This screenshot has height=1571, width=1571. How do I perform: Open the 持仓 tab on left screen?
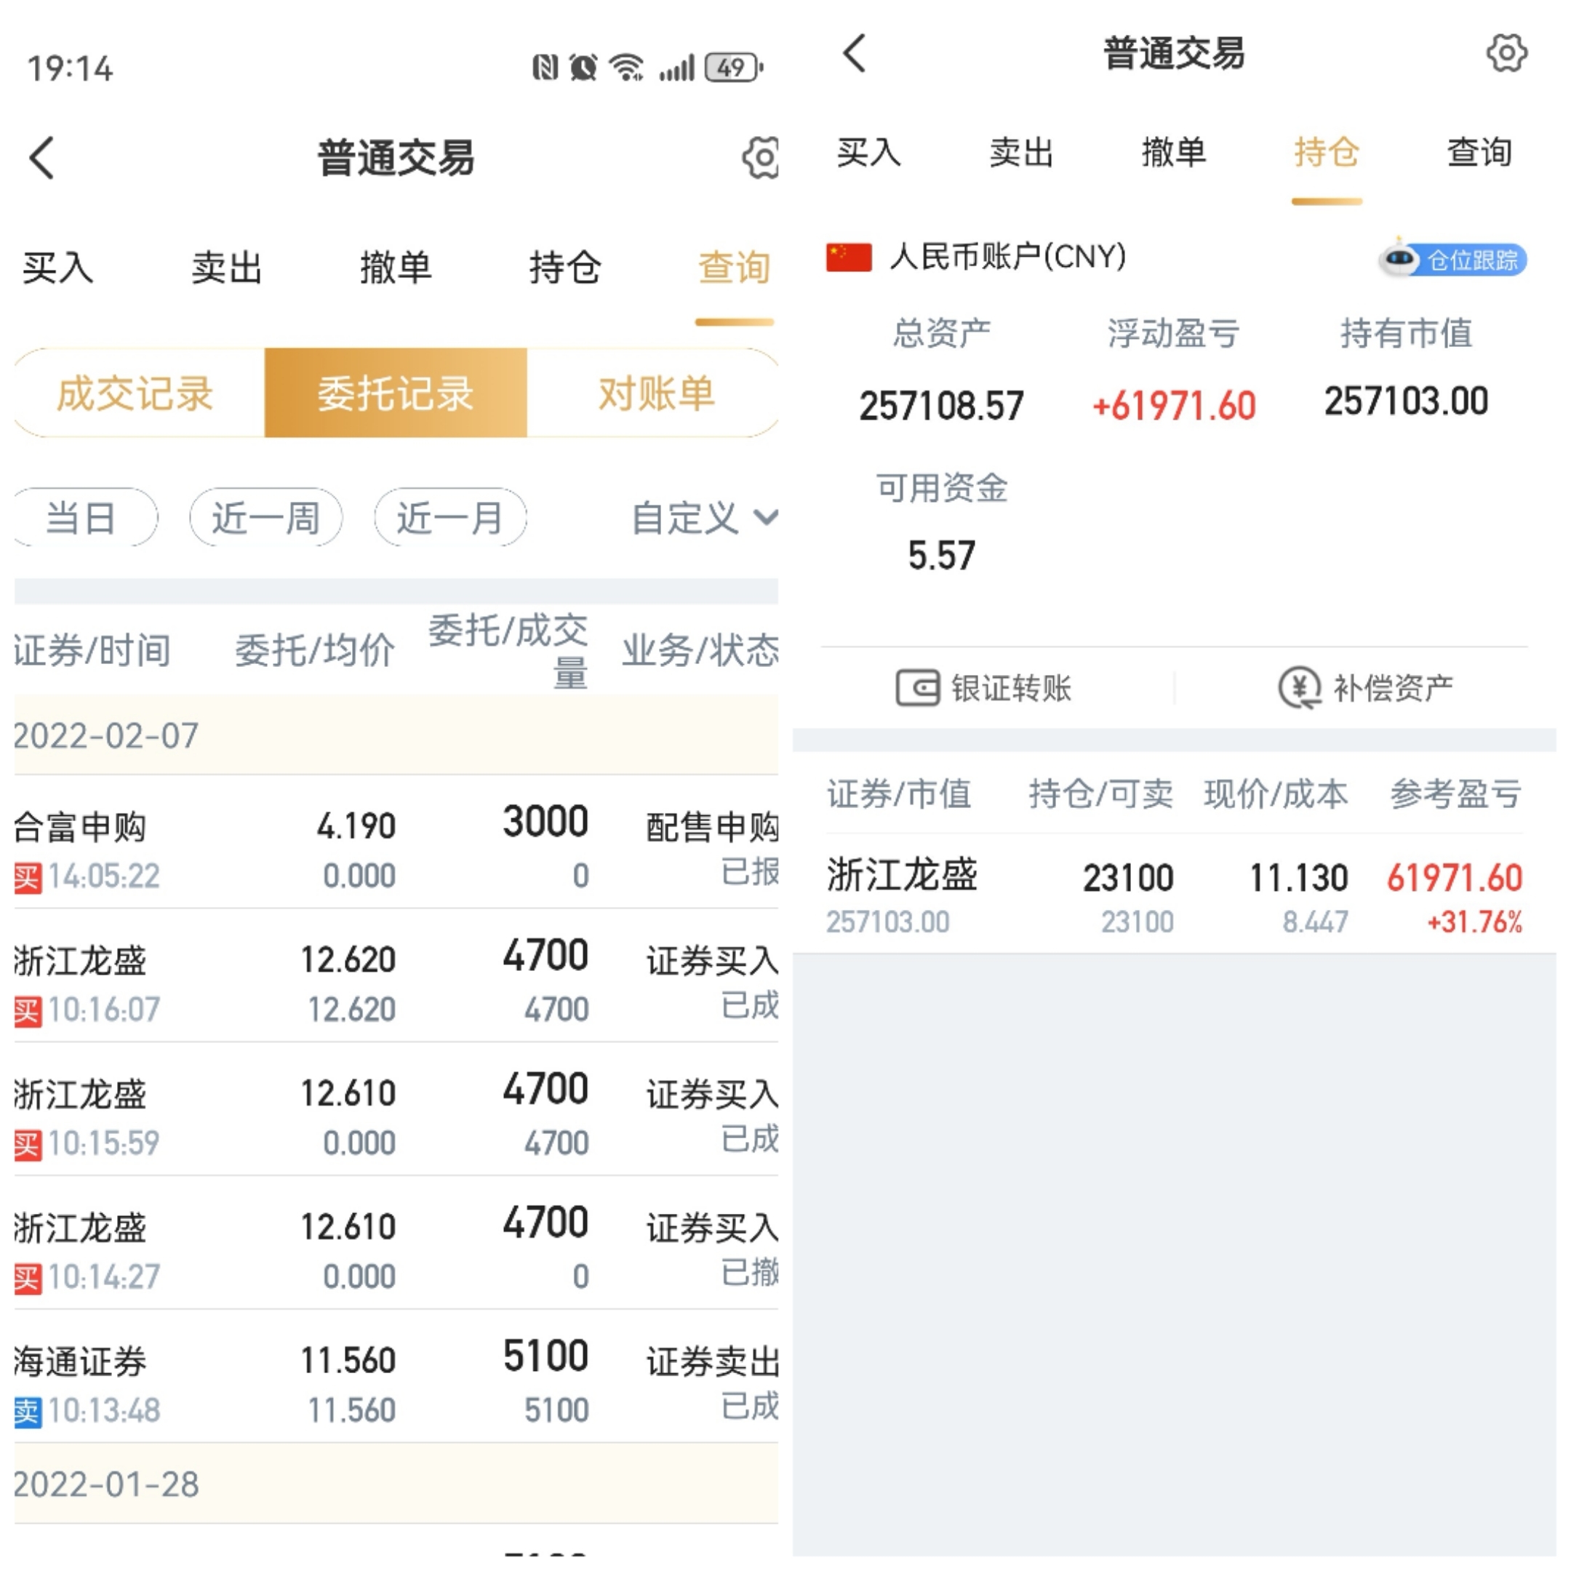565,268
